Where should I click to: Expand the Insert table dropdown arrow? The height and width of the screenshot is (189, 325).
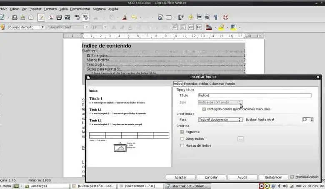click(x=175, y=18)
